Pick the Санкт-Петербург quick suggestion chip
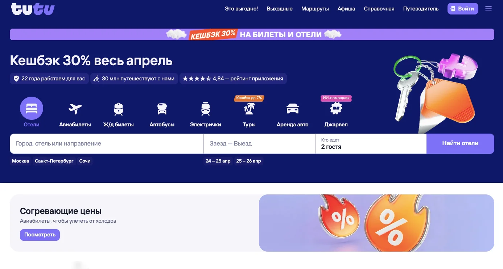503x269 pixels. coord(54,161)
